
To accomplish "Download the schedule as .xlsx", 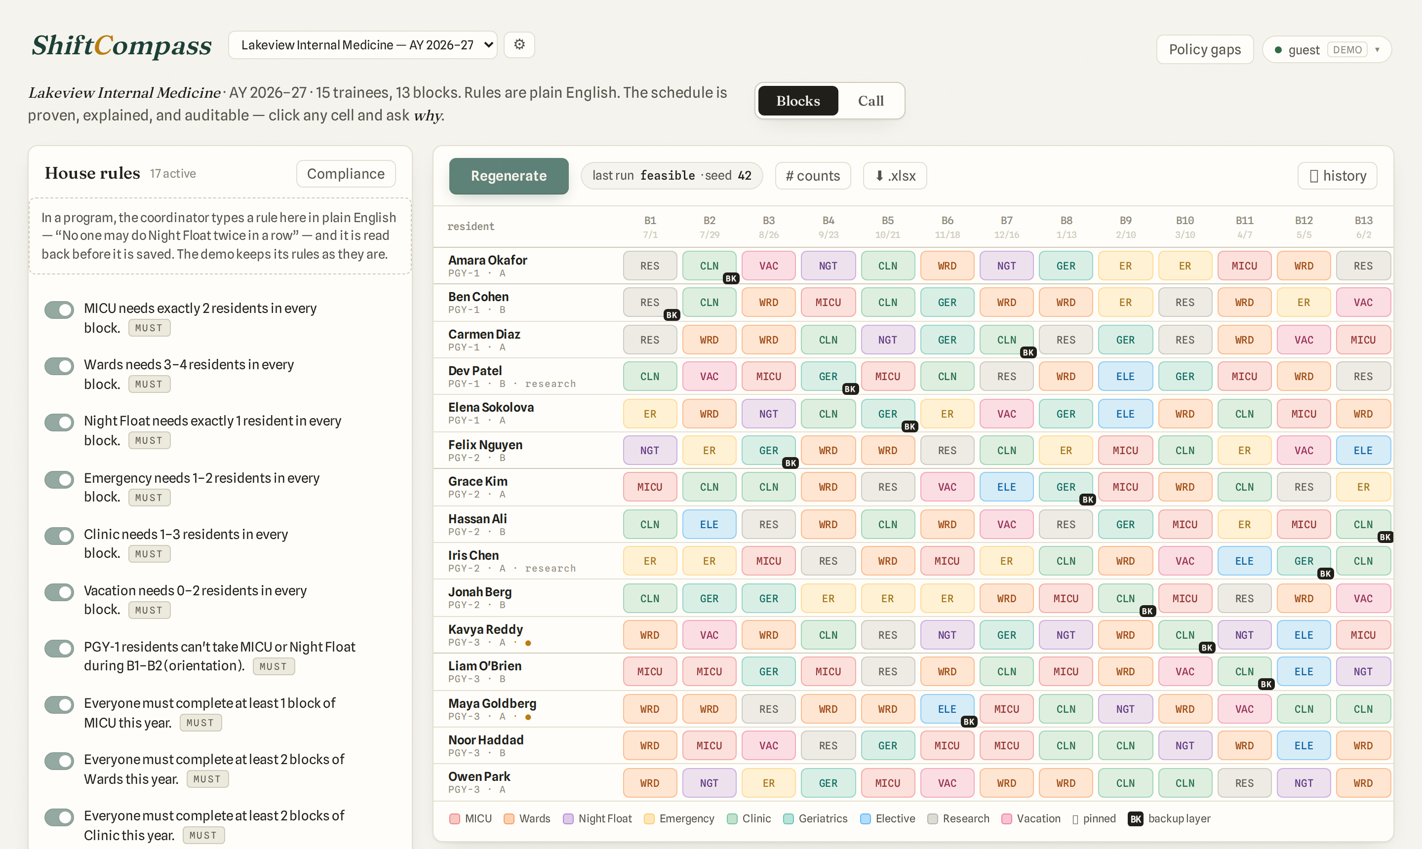I will tap(895, 176).
